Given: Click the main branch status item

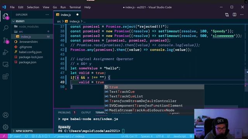Looking at the screenshot, I should [x=15, y=136].
